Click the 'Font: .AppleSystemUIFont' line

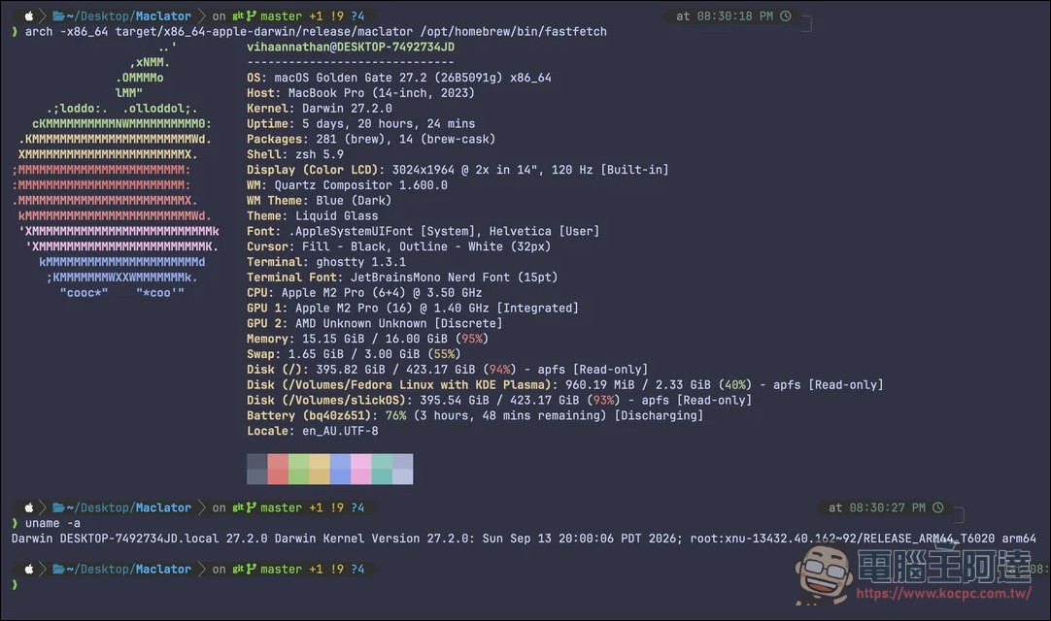[423, 232]
